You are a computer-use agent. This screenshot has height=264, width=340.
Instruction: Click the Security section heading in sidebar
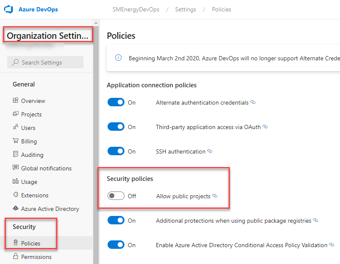24,226
